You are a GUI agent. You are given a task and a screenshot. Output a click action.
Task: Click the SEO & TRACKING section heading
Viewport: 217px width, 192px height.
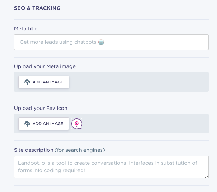[x=37, y=8]
